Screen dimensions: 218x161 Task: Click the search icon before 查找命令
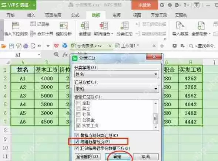(x=191, y=46)
